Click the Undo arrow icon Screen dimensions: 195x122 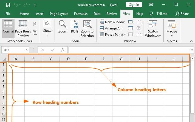pyautogui.click(x=16, y=5)
